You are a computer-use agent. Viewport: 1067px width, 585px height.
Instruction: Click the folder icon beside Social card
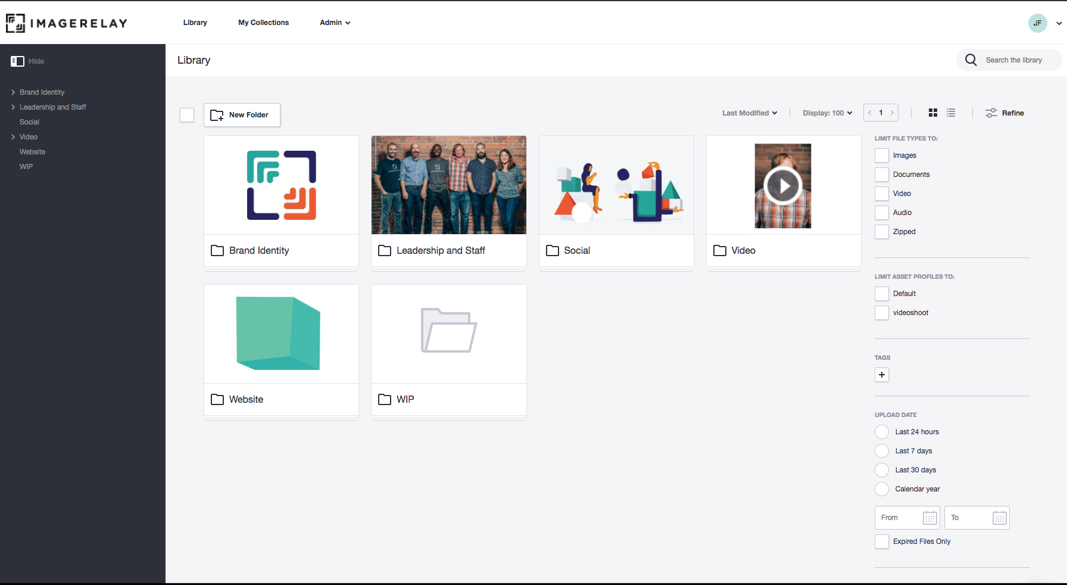[x=553, y=251]
